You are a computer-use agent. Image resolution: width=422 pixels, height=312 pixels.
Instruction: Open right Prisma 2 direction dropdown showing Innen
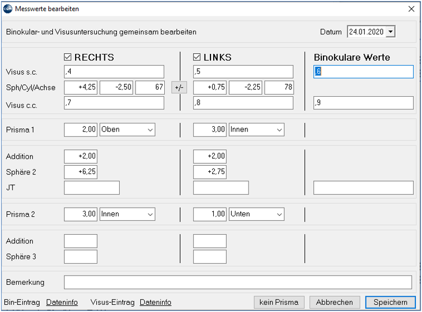127,214
